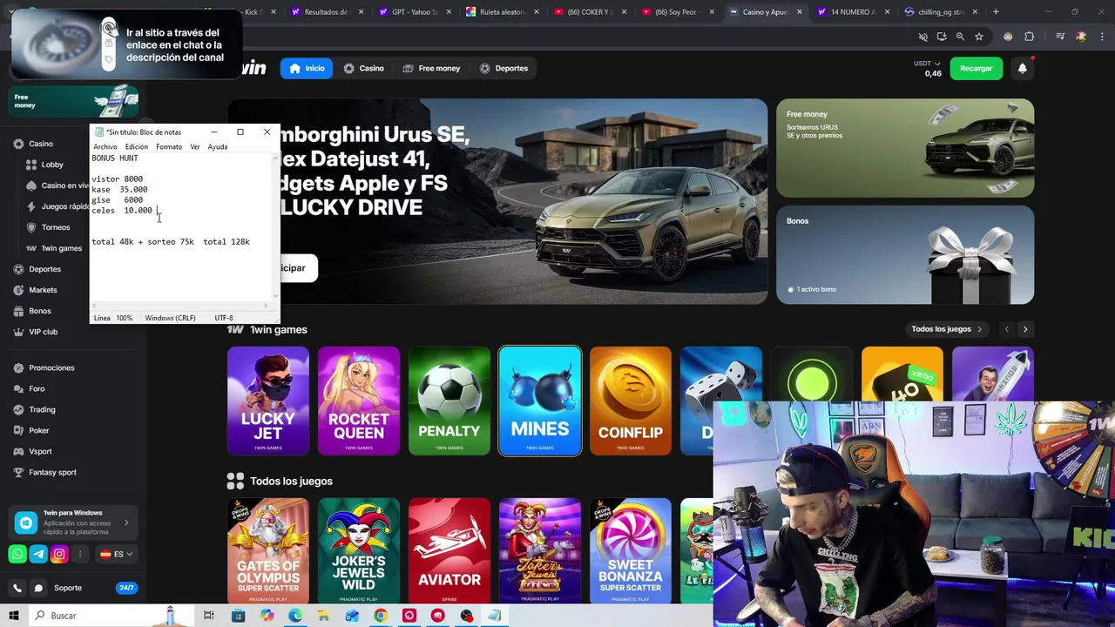
Task: Open the Aviator game thumbnail
Action: click(449, 550)
